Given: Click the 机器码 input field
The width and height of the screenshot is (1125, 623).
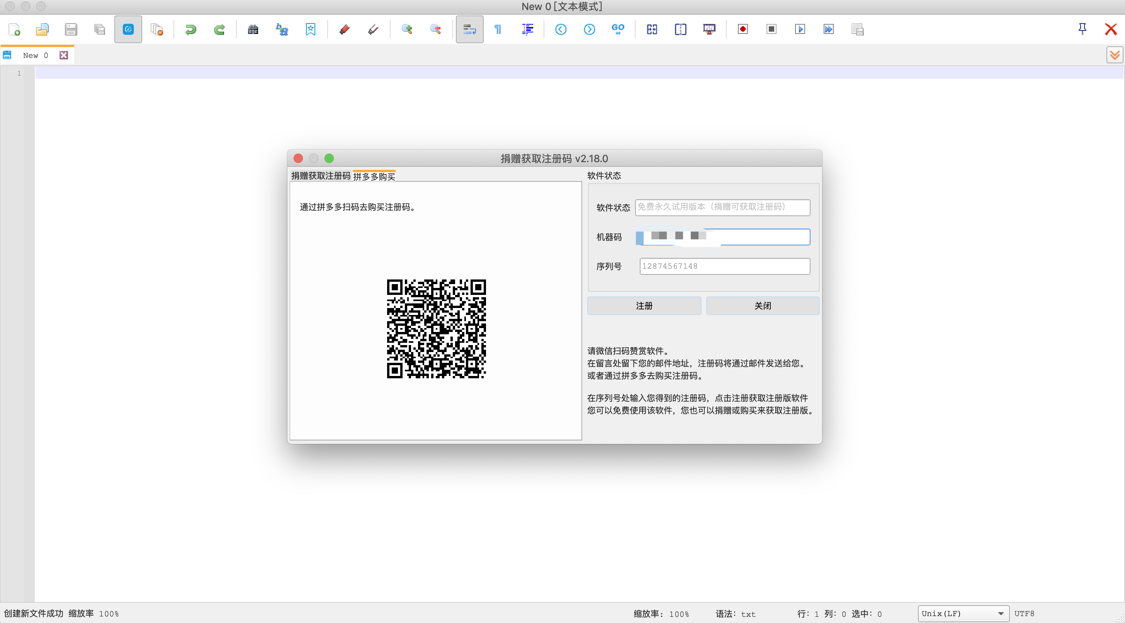Looking at the screenshot, I should (722, 237).
